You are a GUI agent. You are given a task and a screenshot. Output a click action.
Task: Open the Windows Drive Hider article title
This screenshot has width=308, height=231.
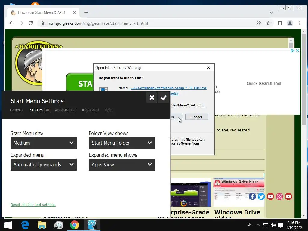tap(237, 214)
